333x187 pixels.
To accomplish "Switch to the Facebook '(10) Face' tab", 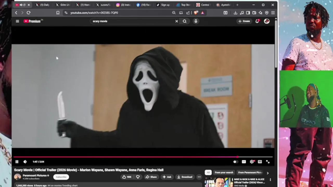I will (144, 5).
